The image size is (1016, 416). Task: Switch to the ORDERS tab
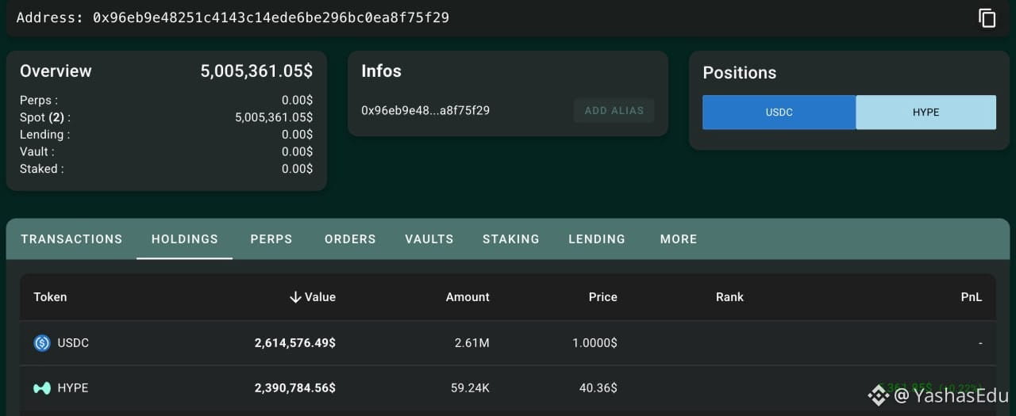pos(350,239)
